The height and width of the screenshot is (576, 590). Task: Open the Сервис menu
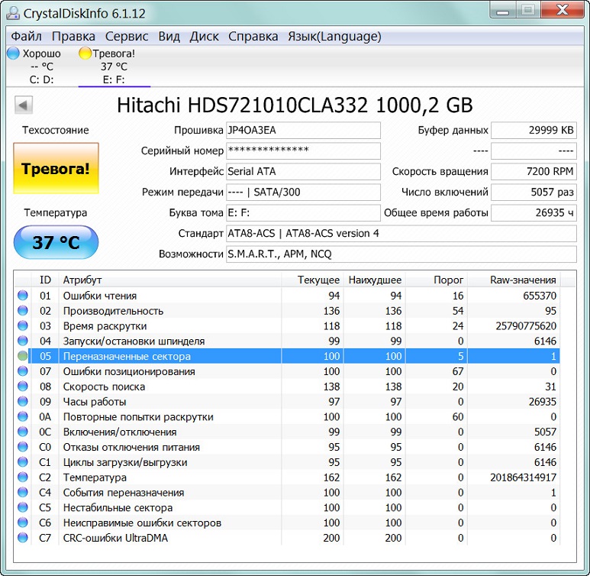[x=127, y=37]
